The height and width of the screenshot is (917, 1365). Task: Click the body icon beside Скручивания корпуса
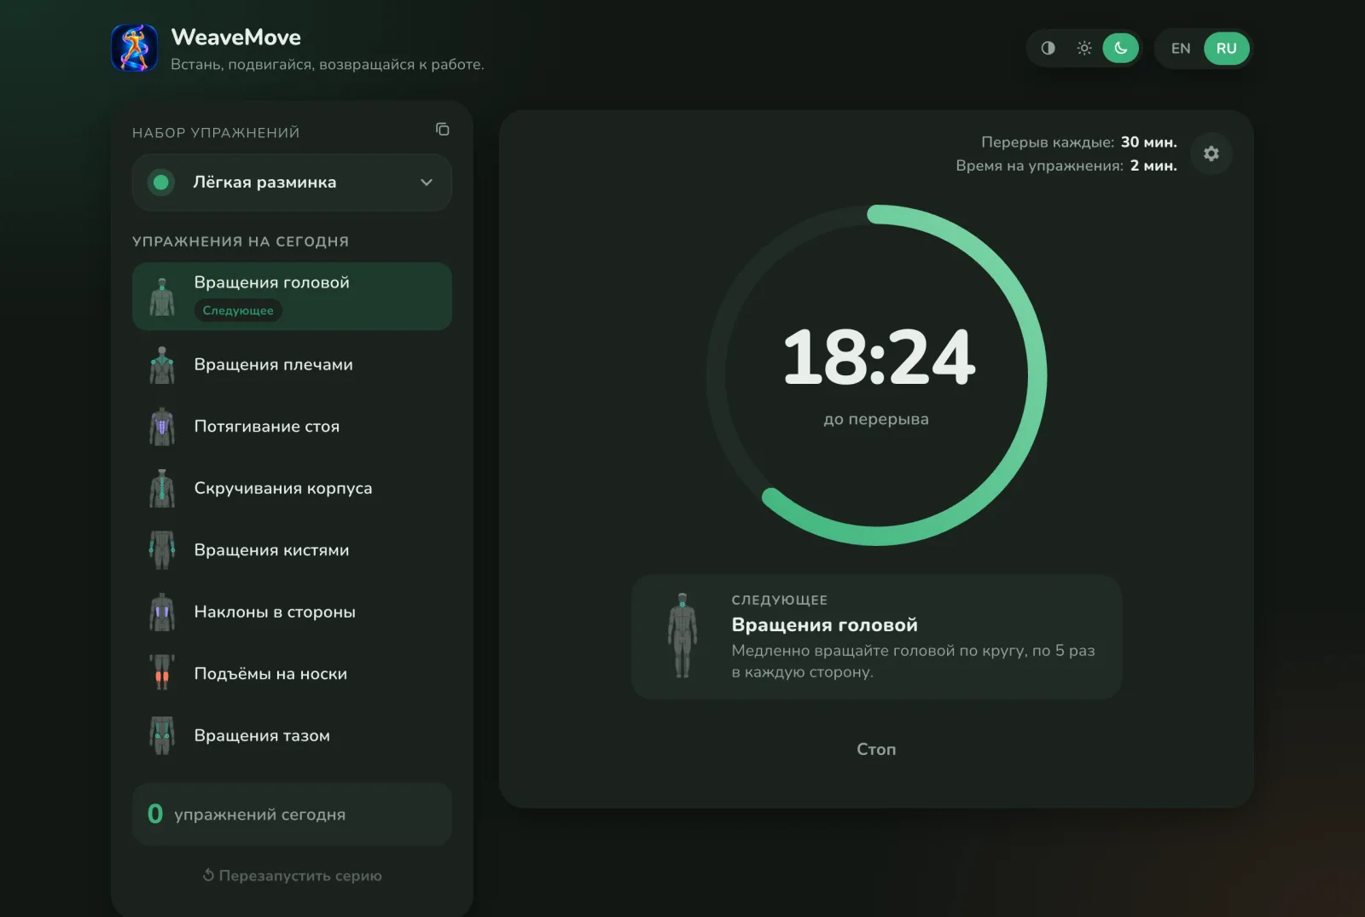(x=162, y=489)
